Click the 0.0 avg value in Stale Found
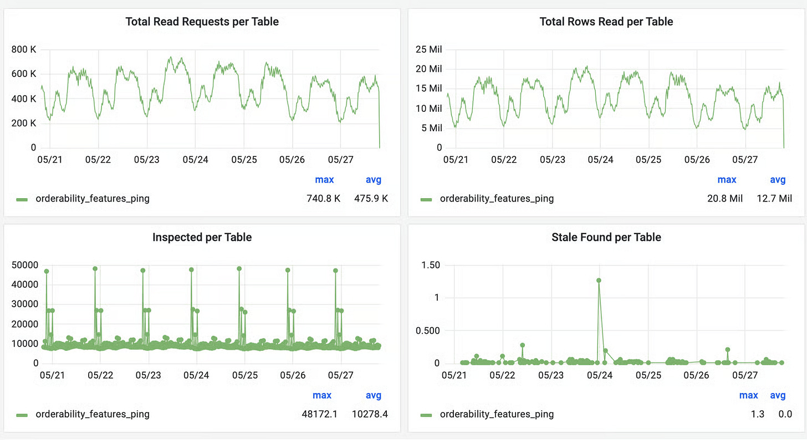 coord(785,414)
